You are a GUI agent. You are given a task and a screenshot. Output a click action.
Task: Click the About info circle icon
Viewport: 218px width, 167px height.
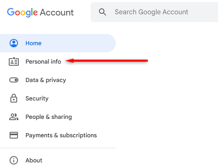14,160
